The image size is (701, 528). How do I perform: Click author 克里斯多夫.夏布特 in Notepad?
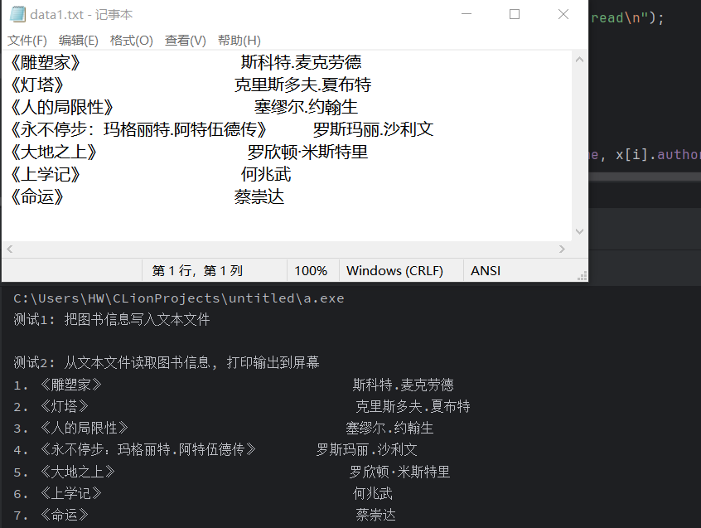click(302, 85)
